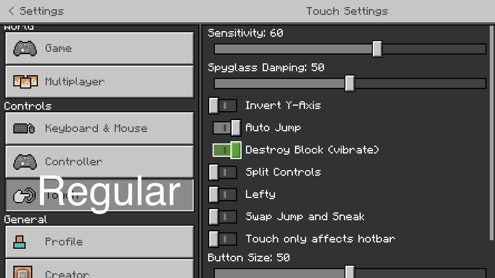Click the keyboard and mouse icon

tap(24, 129)
